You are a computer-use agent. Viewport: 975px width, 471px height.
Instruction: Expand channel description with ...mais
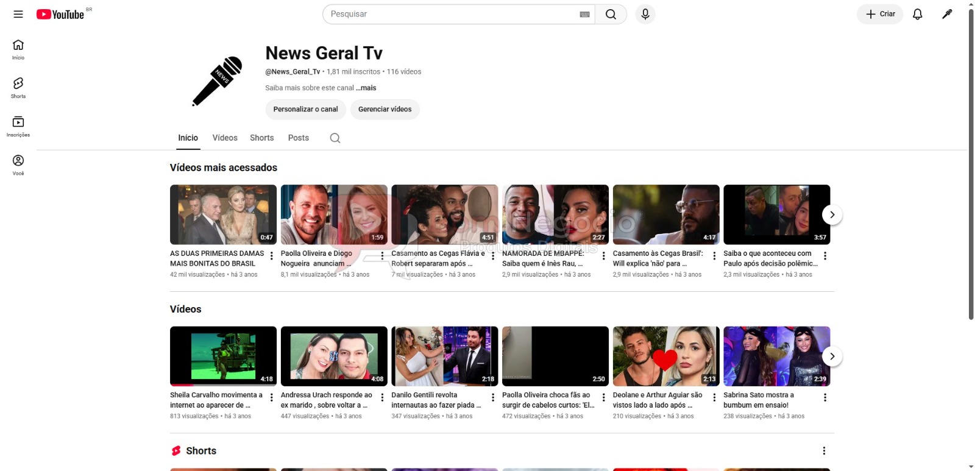click(366, 88)
